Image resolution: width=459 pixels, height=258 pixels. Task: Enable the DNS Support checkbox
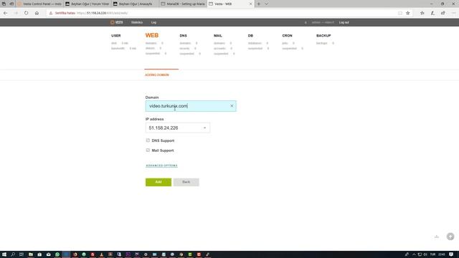click(148, 140)
